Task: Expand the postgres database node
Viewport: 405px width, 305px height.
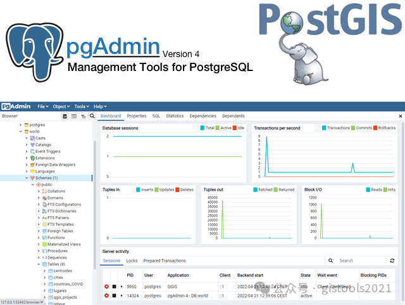Action: point(21,125)
